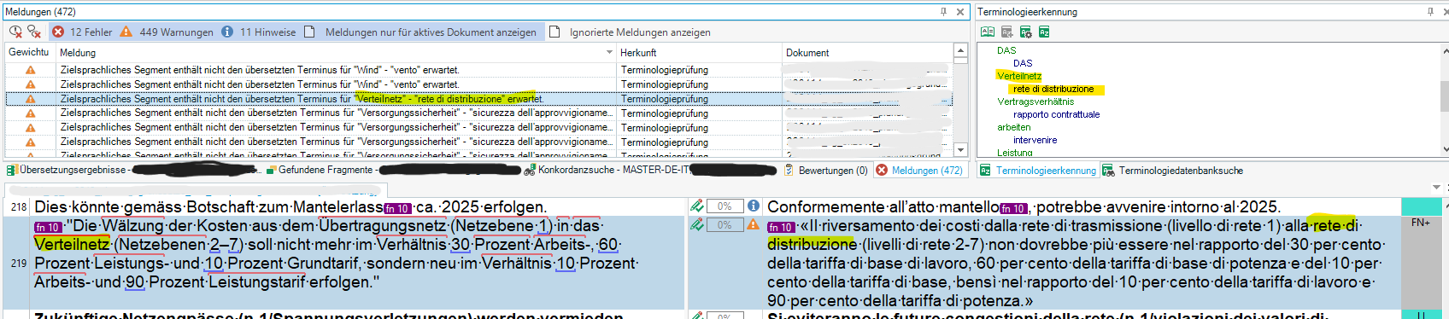Toggle the 11 Hinweise filter
The width and height of the screenshot is (1449, 319).
[x=258, y=32]
